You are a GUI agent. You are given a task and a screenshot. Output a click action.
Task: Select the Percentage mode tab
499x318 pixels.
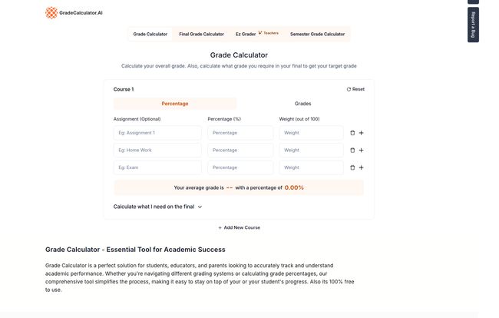pos(175,104)
